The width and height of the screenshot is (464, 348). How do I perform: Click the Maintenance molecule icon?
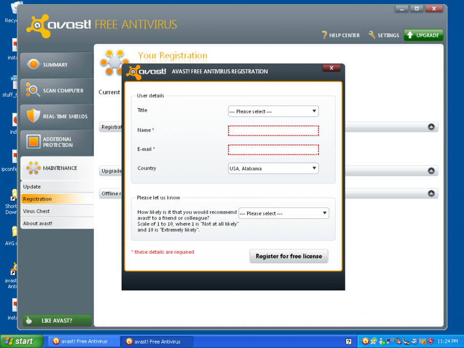click(x=33, y=167)
